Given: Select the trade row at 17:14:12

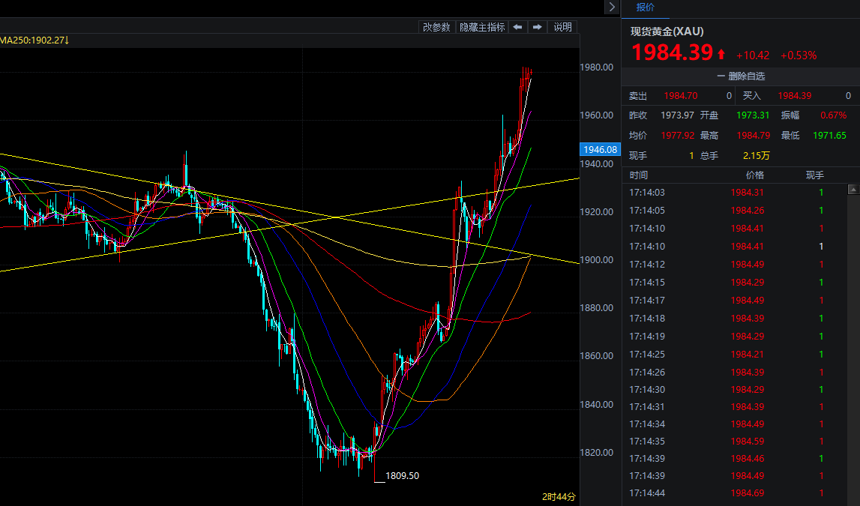Looking at the screenshot, I should click(735, 264).
